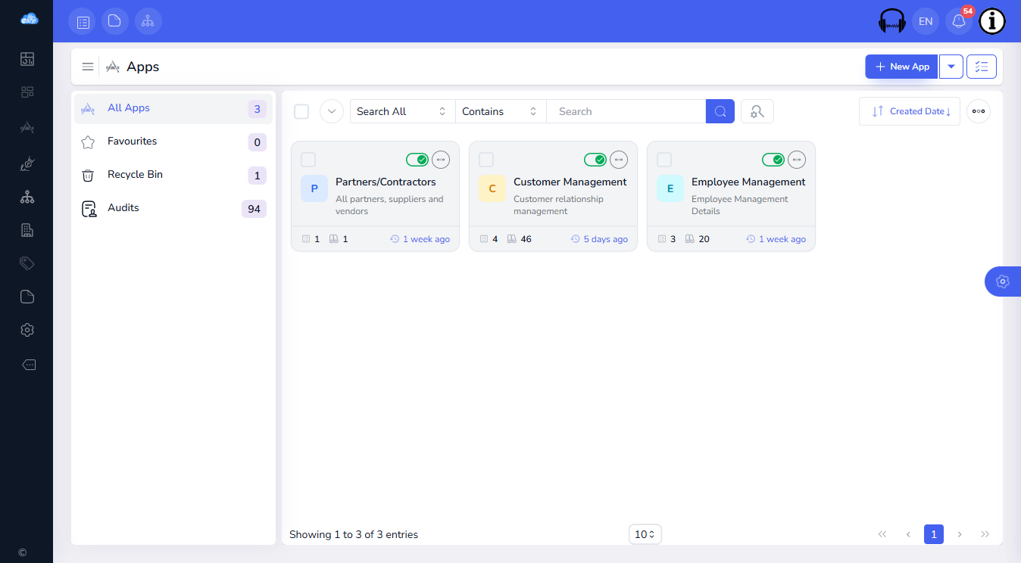This screenshot has width=1021, height=563.
Task: Tick the Employee Management card checkbox
Action: (x=664, y=160)
